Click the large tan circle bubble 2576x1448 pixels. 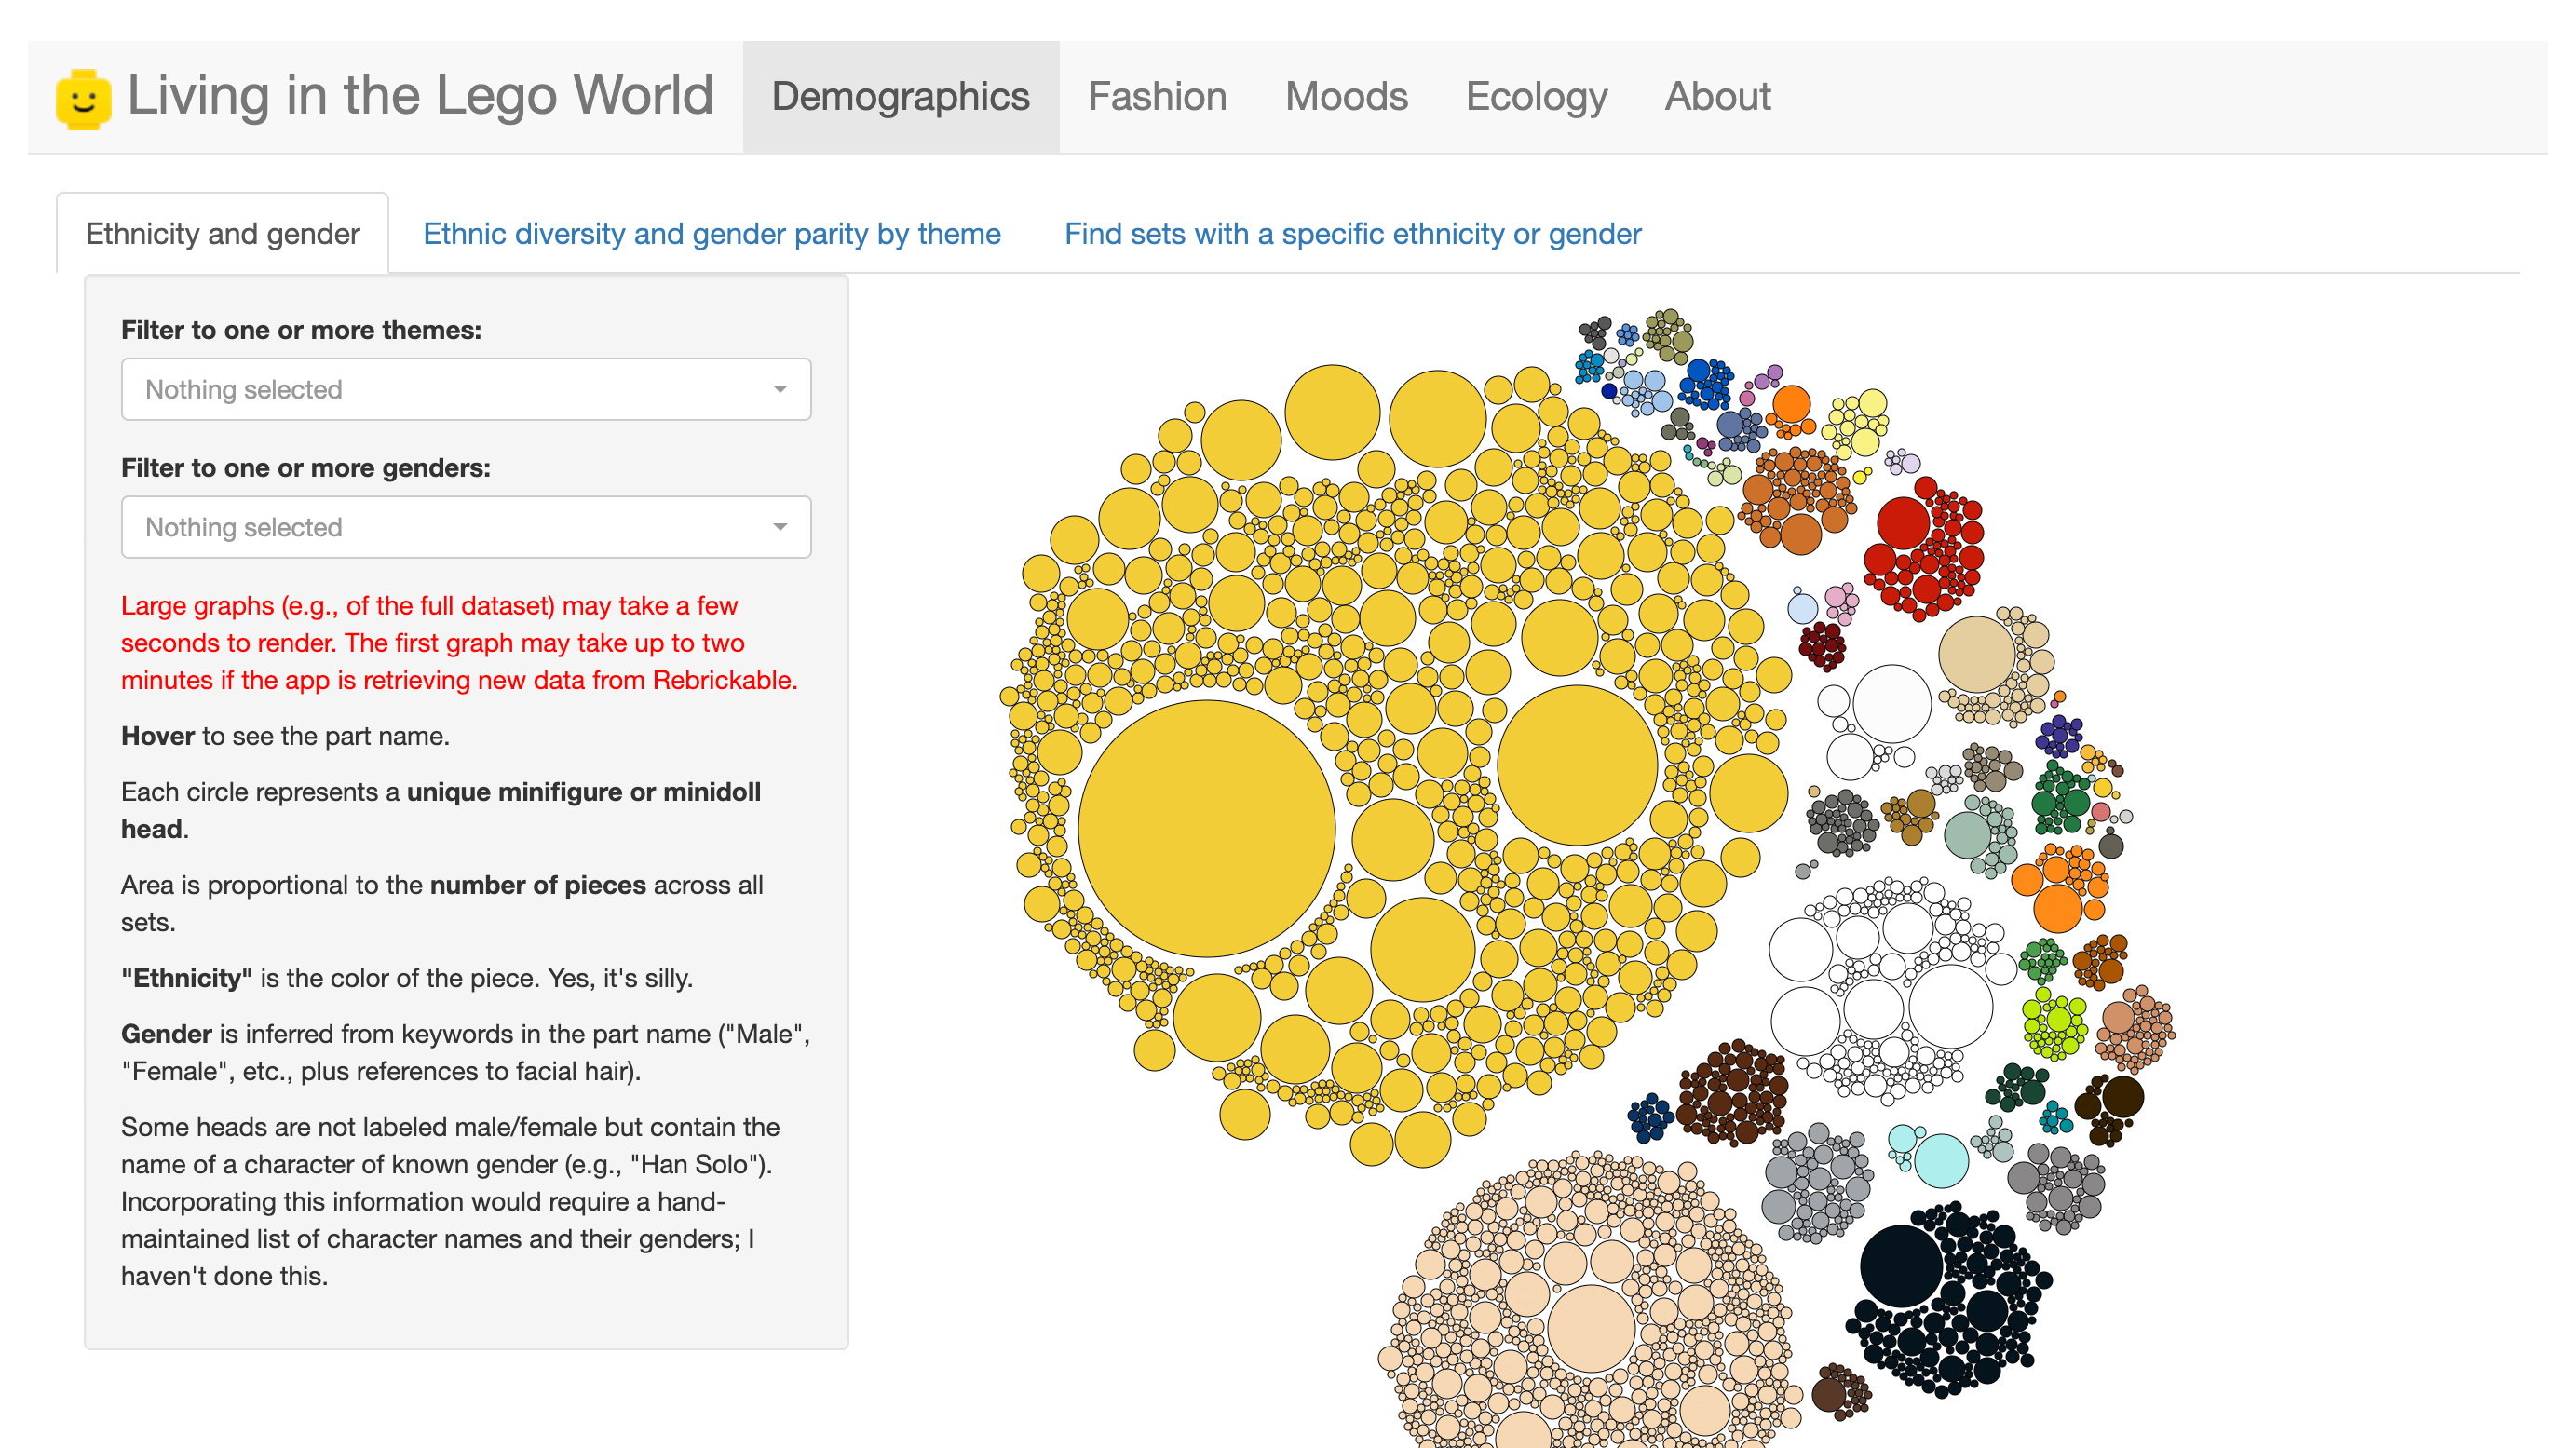[1976, 654]
